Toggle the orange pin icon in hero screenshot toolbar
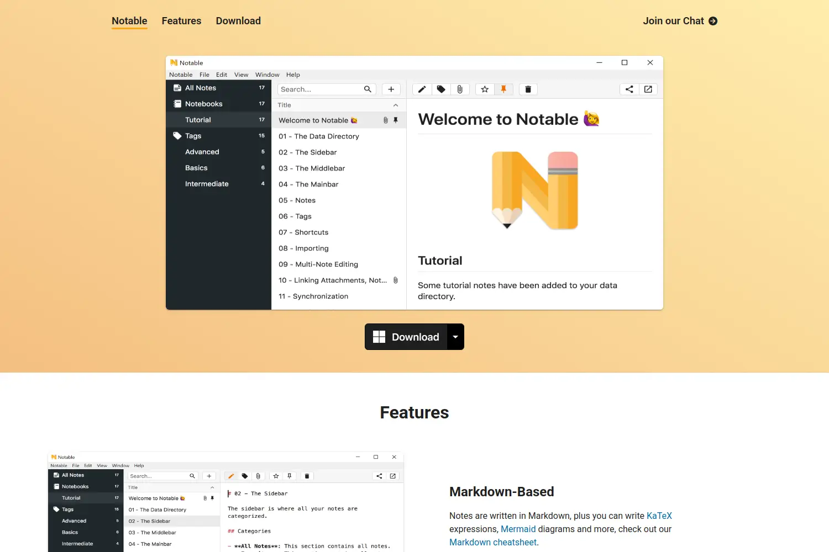The width and height of the screenshot is (829, 552). coord(503,89)
